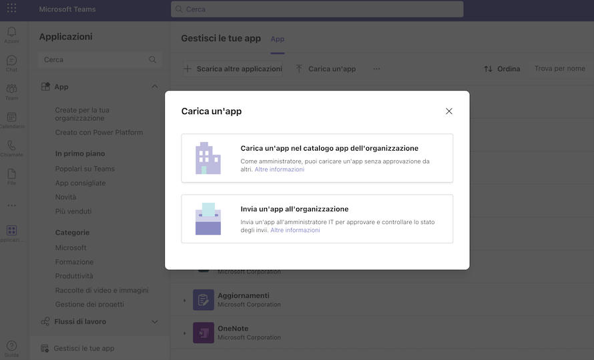594x360 pixels.
Task: Expand the Flussi di lavoro section
Action: pos(155,322)
